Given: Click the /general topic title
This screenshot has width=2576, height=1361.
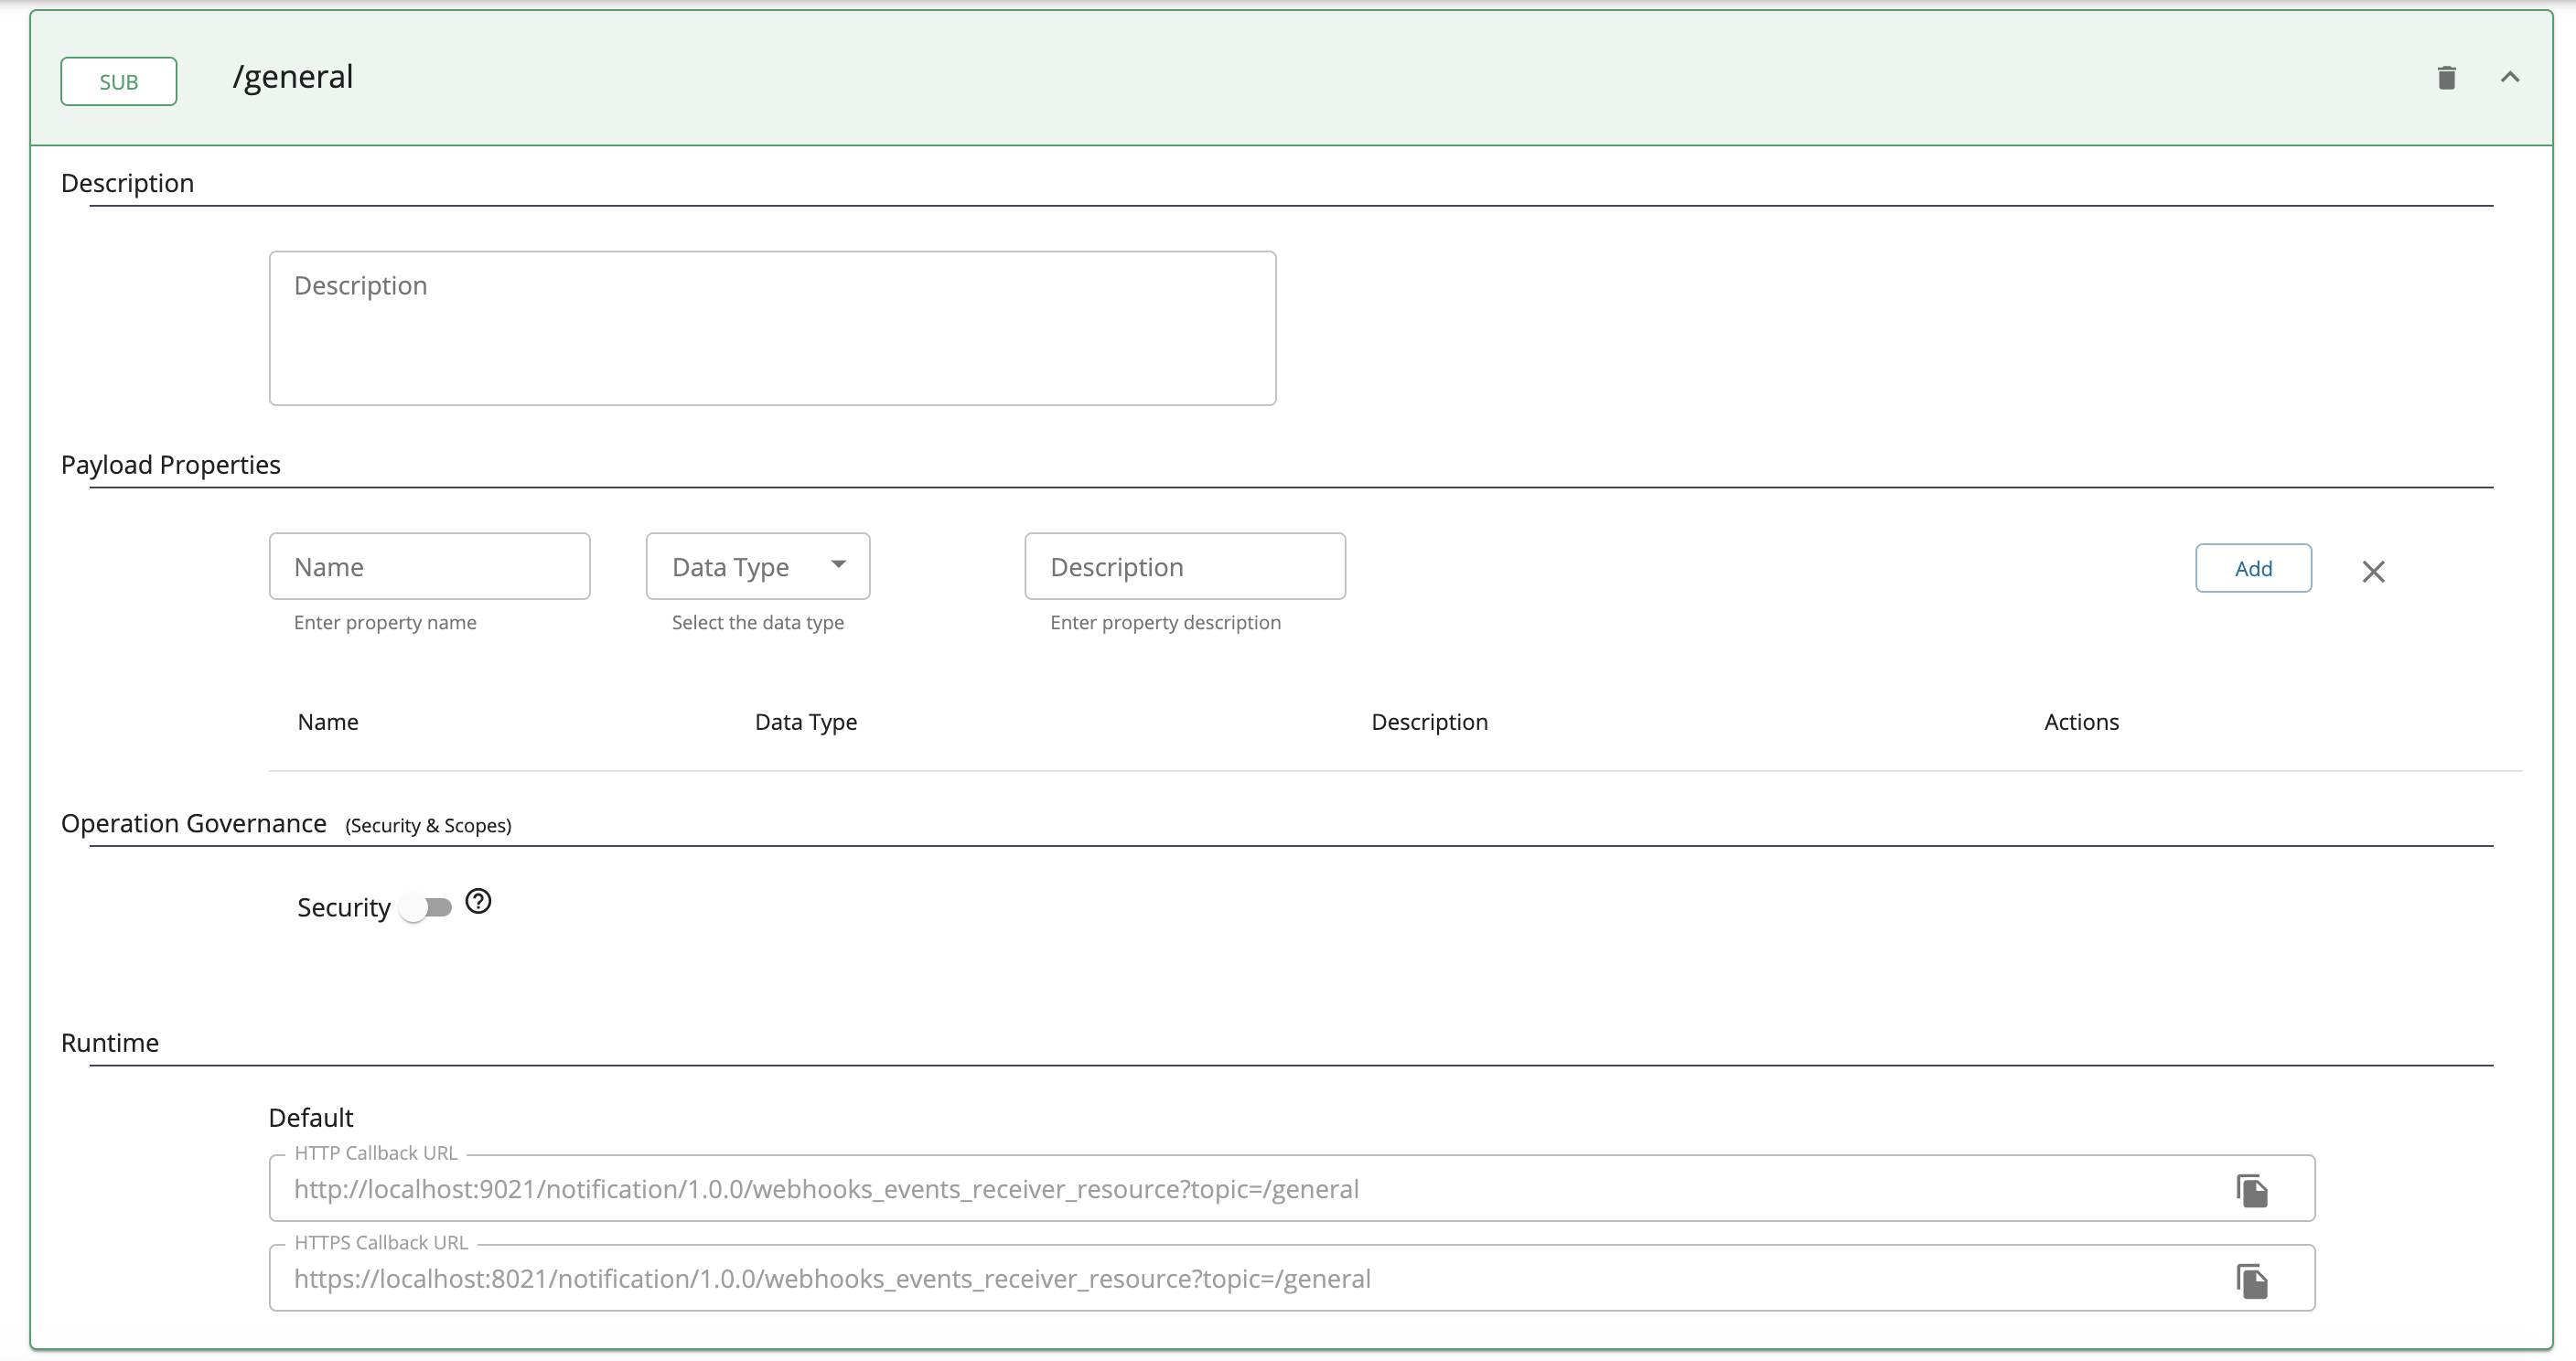Looking at the screenshot, I should pos(292,76).
